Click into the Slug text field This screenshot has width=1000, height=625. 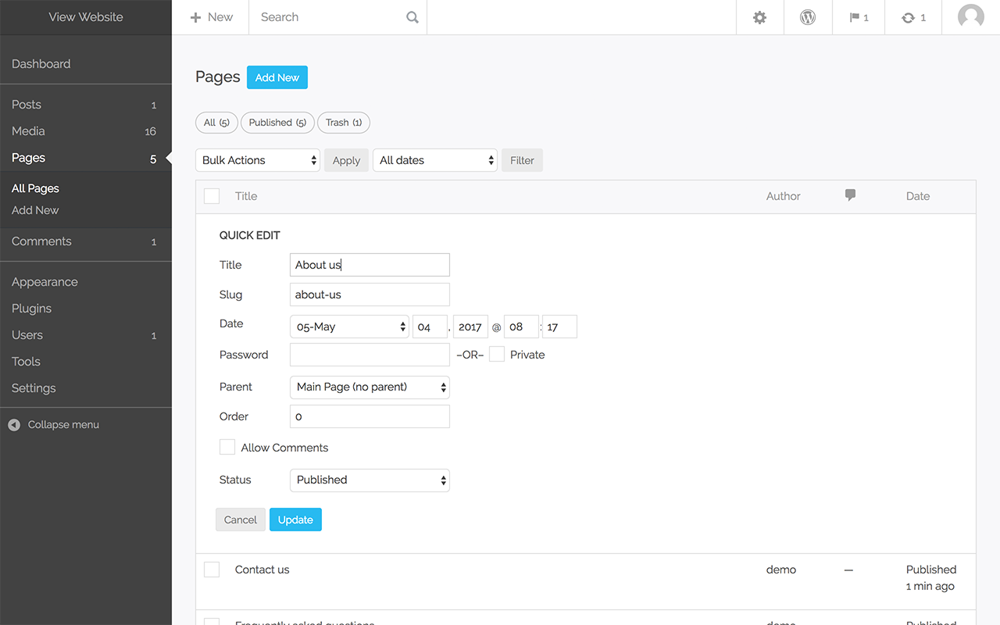tap(370, 295)
